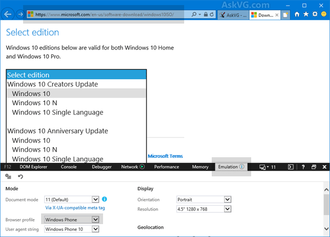Click the persist emulation settings icon
Screen dimensions: 330x237
[x=8, y=176]
